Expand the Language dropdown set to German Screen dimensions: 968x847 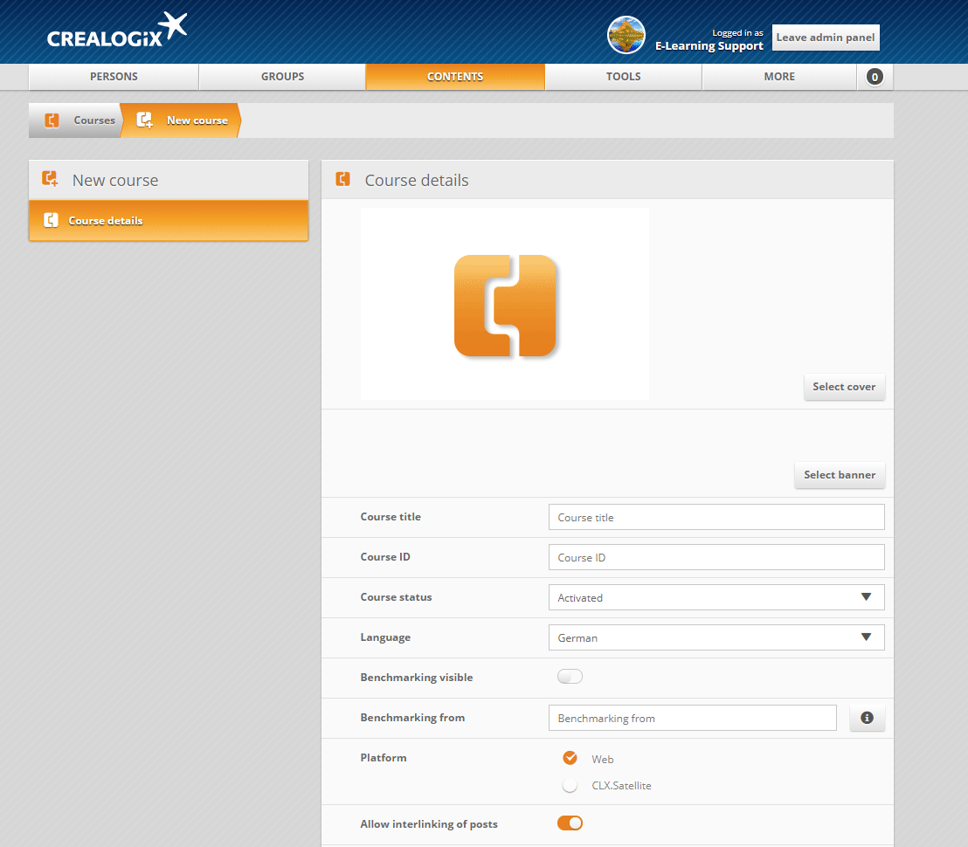tap(716, 637)
